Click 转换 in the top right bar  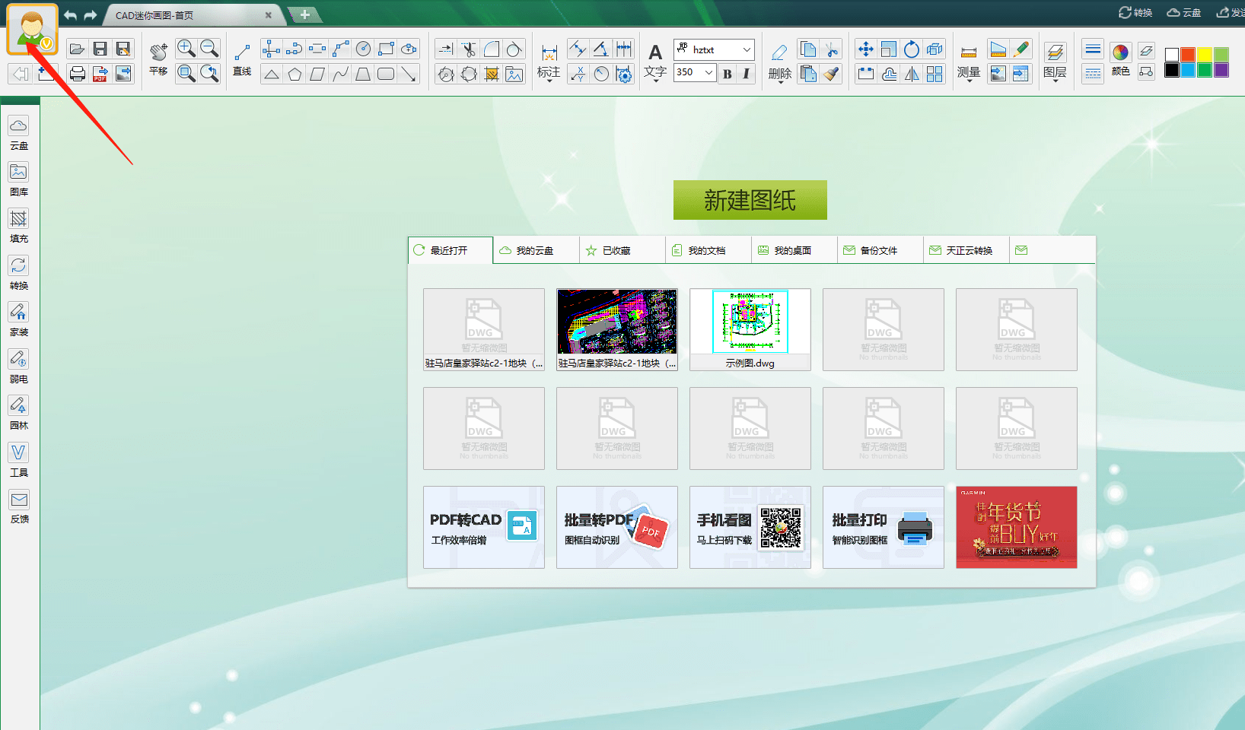click(x=1135, y=12)
